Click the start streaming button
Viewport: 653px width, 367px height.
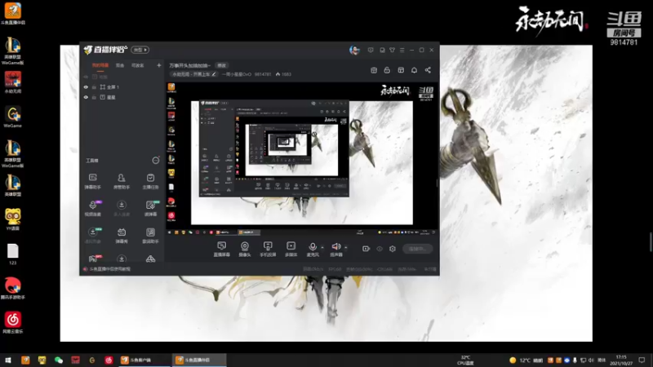418,249
